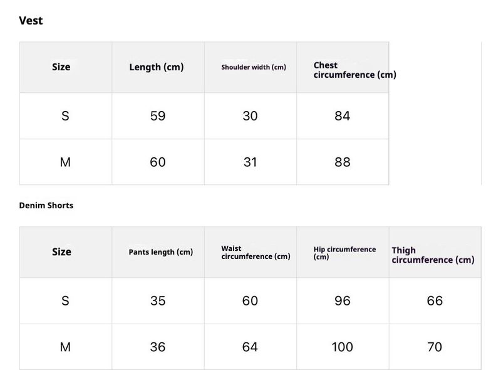Click the Chest circumference (cm) header
Image resolution: width=501 pixels, height=370 pixels.
[x=354, y=70]
